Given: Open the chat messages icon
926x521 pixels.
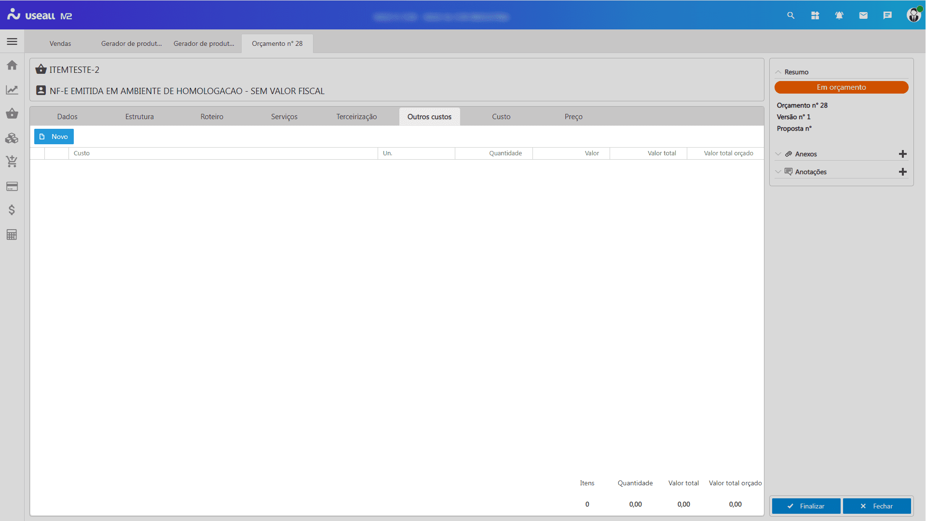Looking at the screenshot, I should (x=887, y=15).
